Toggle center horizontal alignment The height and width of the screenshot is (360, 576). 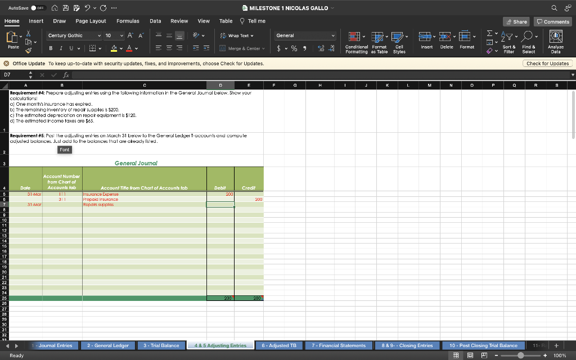pyautogui.click(x=169, y=48)
